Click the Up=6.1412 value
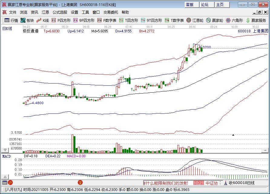 tap(76, 31)
